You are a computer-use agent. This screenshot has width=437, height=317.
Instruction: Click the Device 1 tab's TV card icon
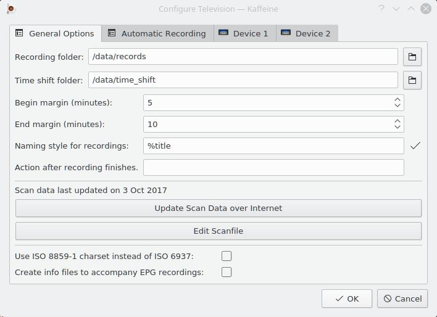[223, 33]
